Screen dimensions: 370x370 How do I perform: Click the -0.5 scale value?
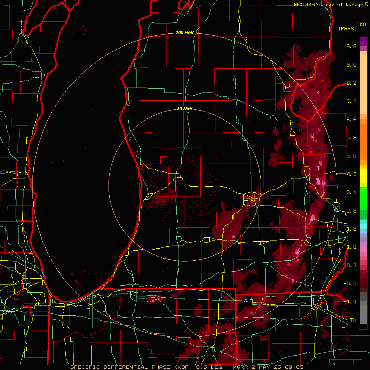(350, 284)
